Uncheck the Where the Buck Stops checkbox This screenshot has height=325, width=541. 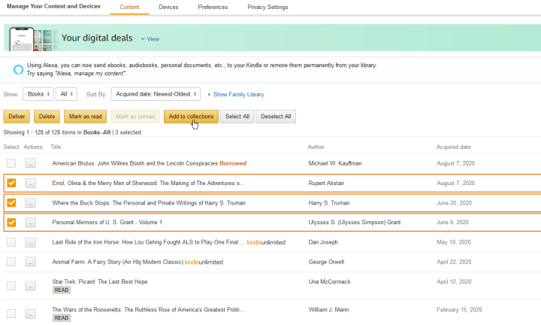(x=11, y=202)
